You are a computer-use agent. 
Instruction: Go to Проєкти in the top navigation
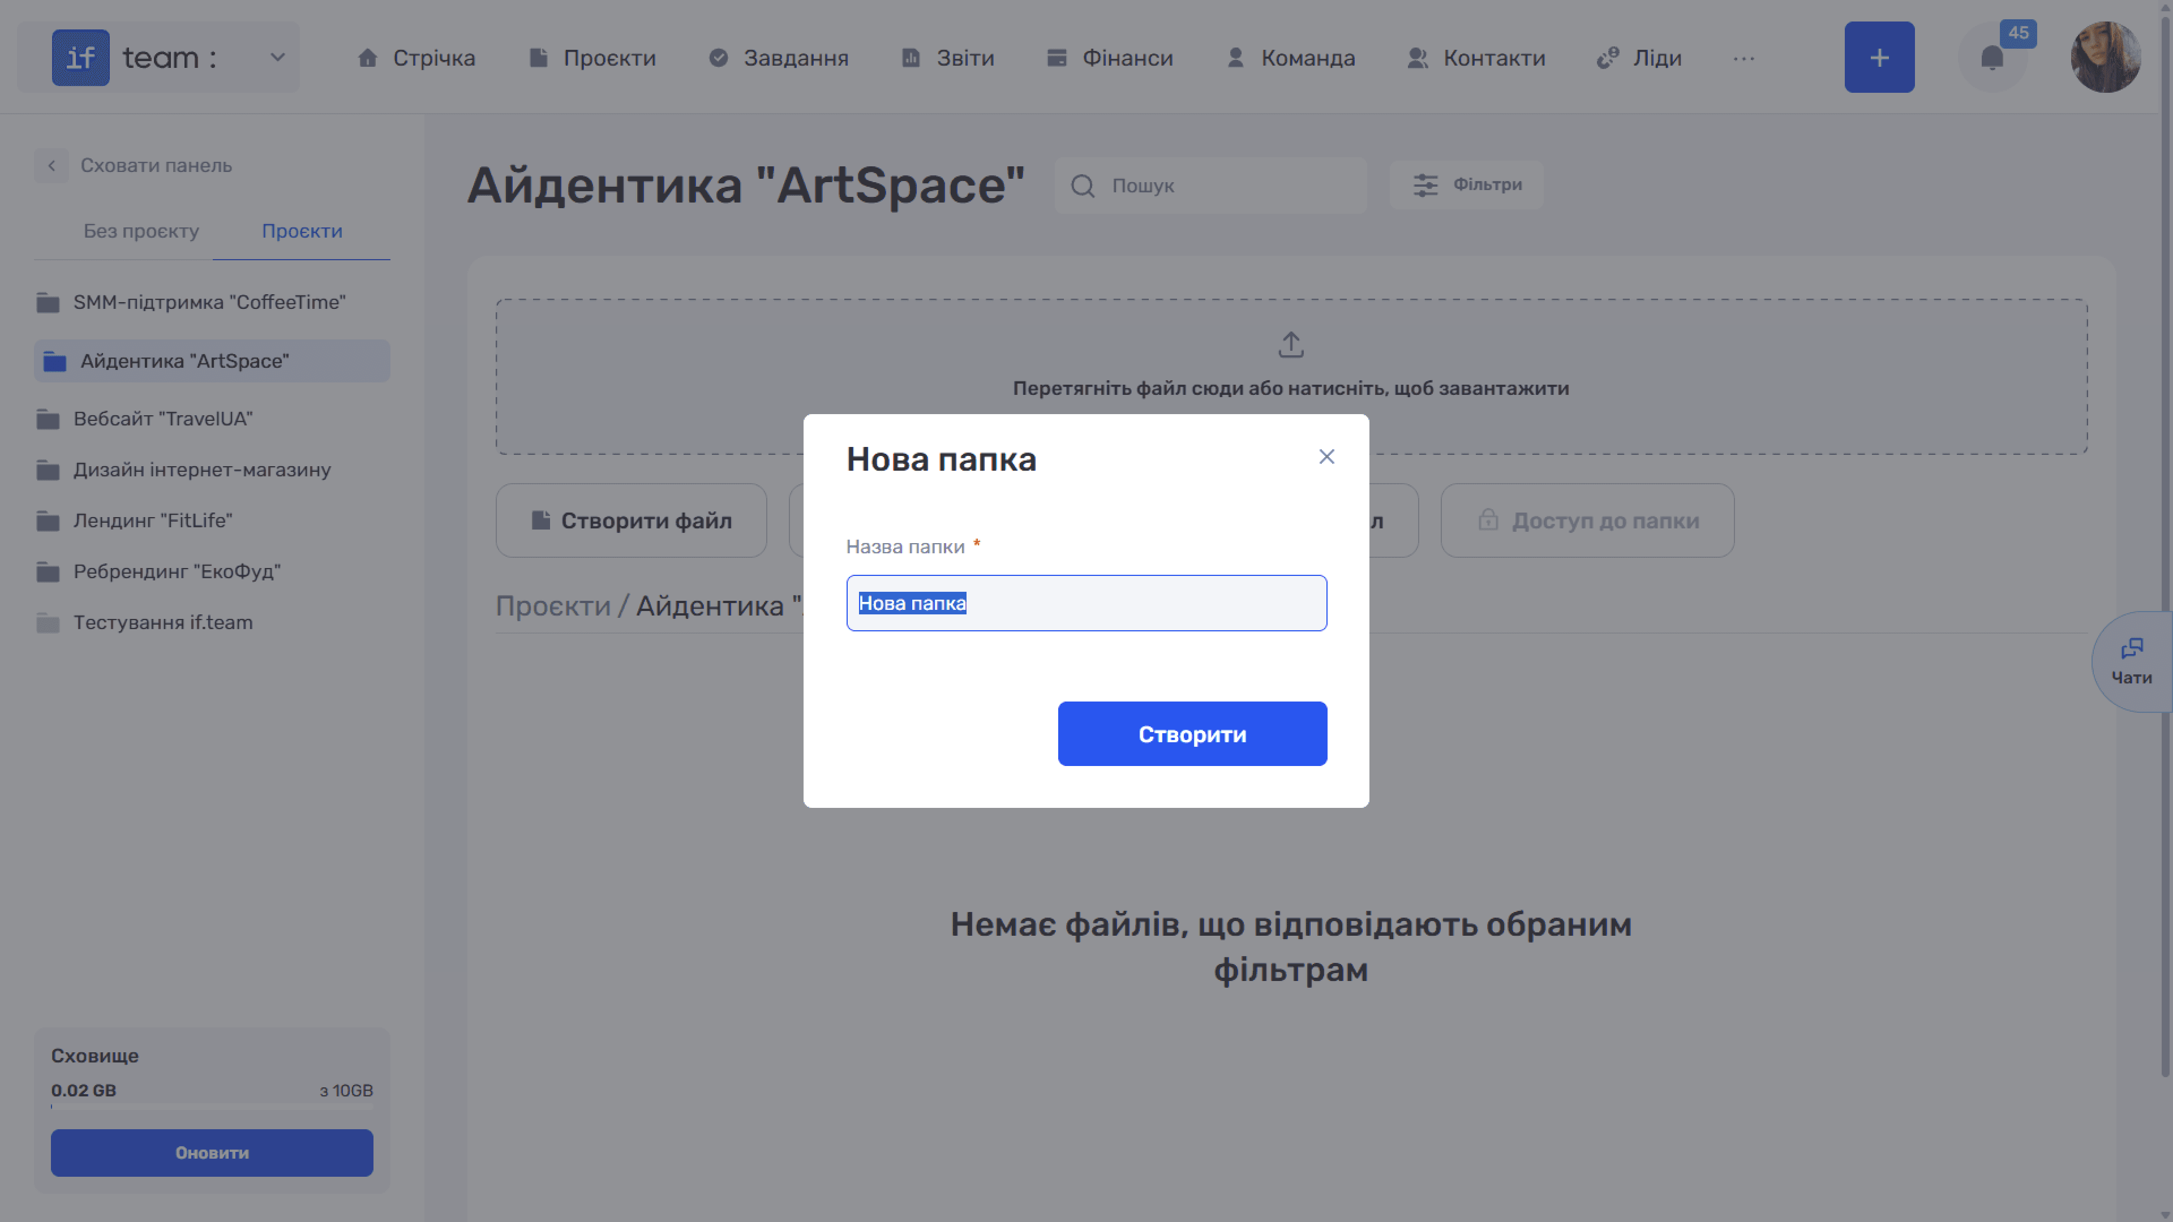pos(592,57)
